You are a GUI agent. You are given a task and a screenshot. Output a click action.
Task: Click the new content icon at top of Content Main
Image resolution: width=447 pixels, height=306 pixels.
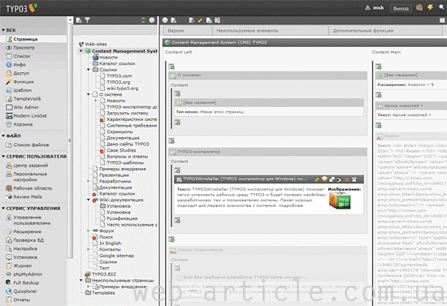(x=378, y=67)
